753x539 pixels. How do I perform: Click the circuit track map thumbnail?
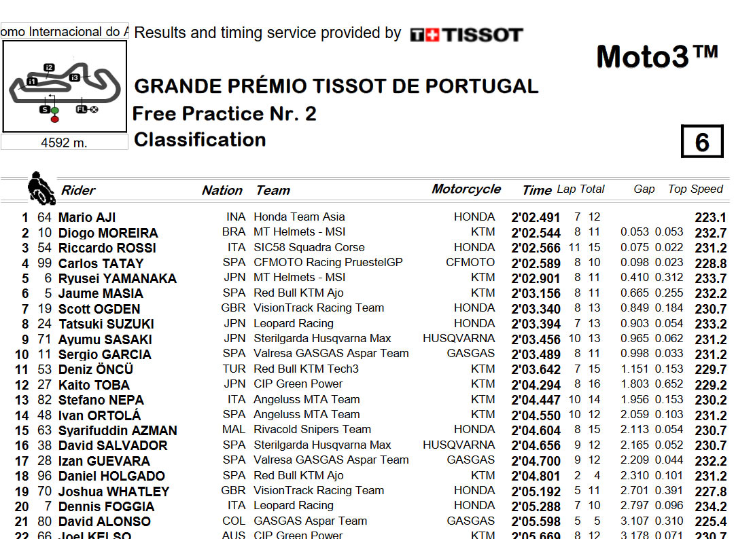[x=65, y=86]
